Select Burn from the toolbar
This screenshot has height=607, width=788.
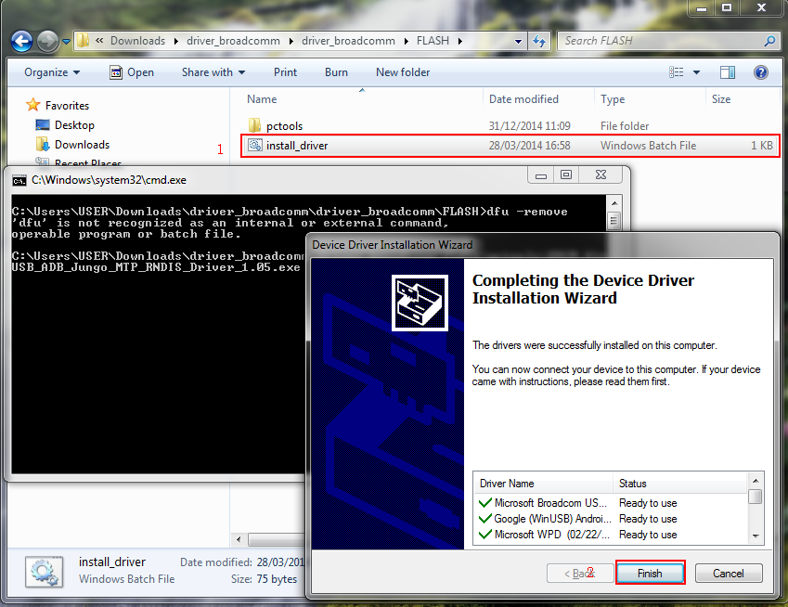336,72
